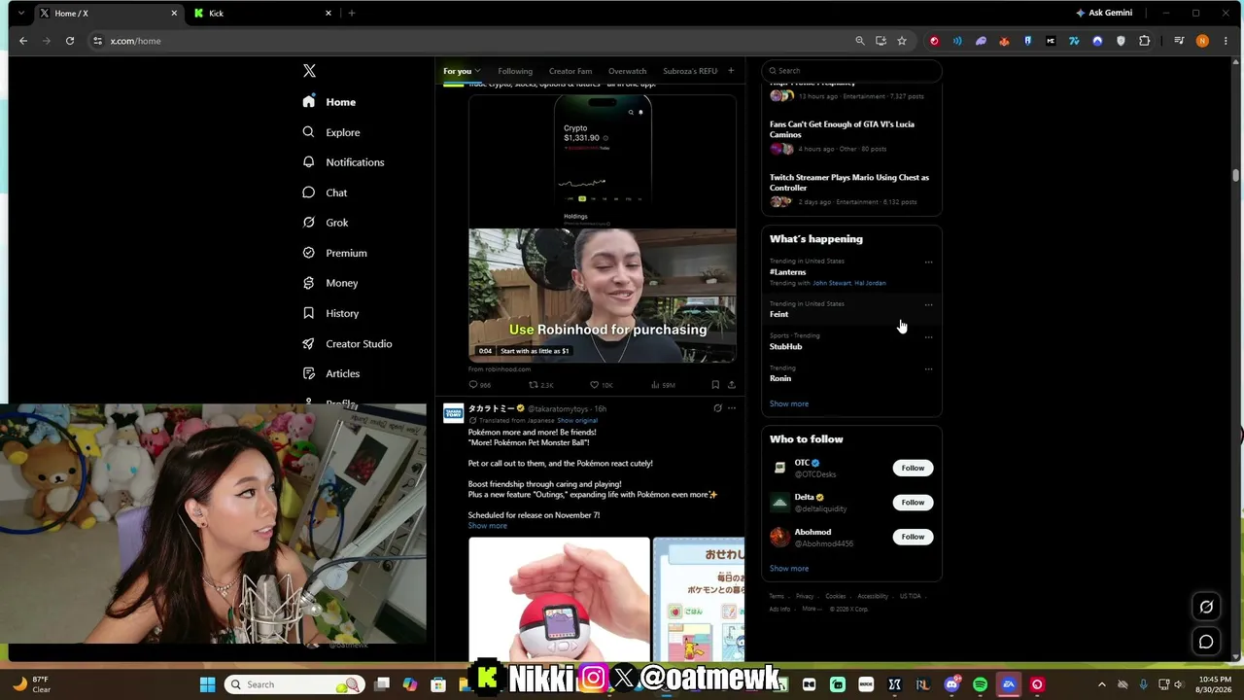Image resolution: width=1244 pixels, height=700 pixels.
Task: Open more menu on takaratomytoys post
Action: click(732, 408)
